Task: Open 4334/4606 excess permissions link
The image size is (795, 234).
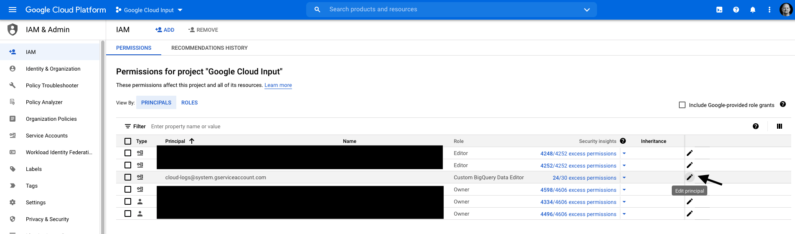Action: coord(578,202)
